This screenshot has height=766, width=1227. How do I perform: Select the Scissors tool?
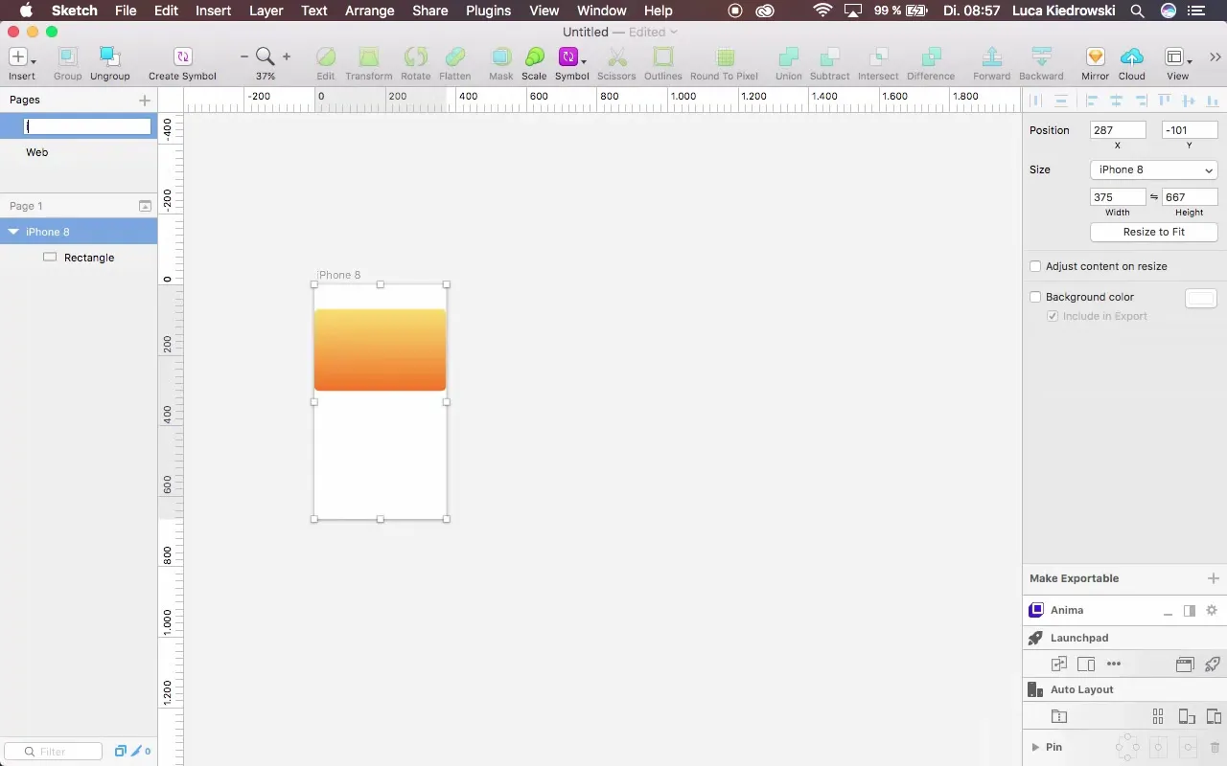click(616, 57)
